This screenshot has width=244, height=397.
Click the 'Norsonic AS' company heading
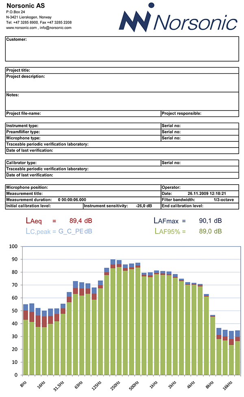coord(26,6)
